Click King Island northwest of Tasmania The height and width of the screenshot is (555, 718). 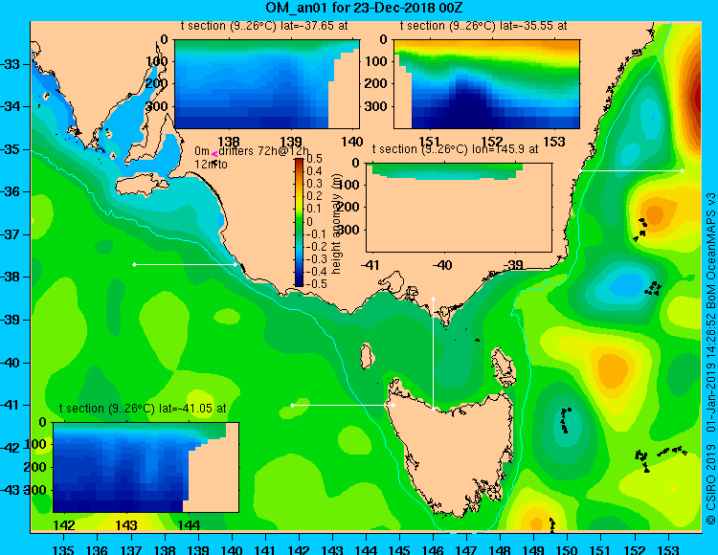coord(366,356)
